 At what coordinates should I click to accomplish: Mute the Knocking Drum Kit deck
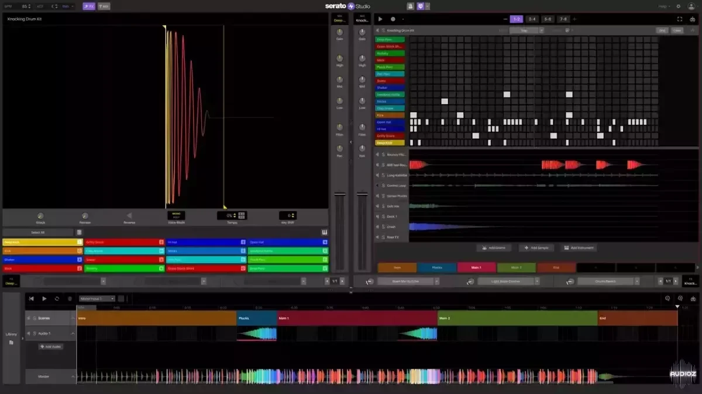[x=377, y=30]
